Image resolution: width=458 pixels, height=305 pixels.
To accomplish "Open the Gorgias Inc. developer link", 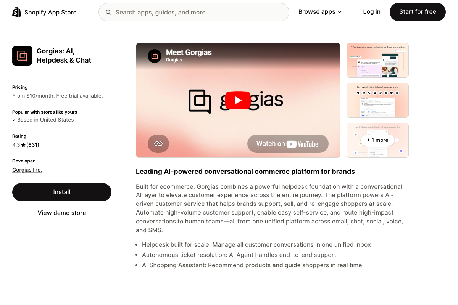I will pyautogui.click(x=27, y=170).
